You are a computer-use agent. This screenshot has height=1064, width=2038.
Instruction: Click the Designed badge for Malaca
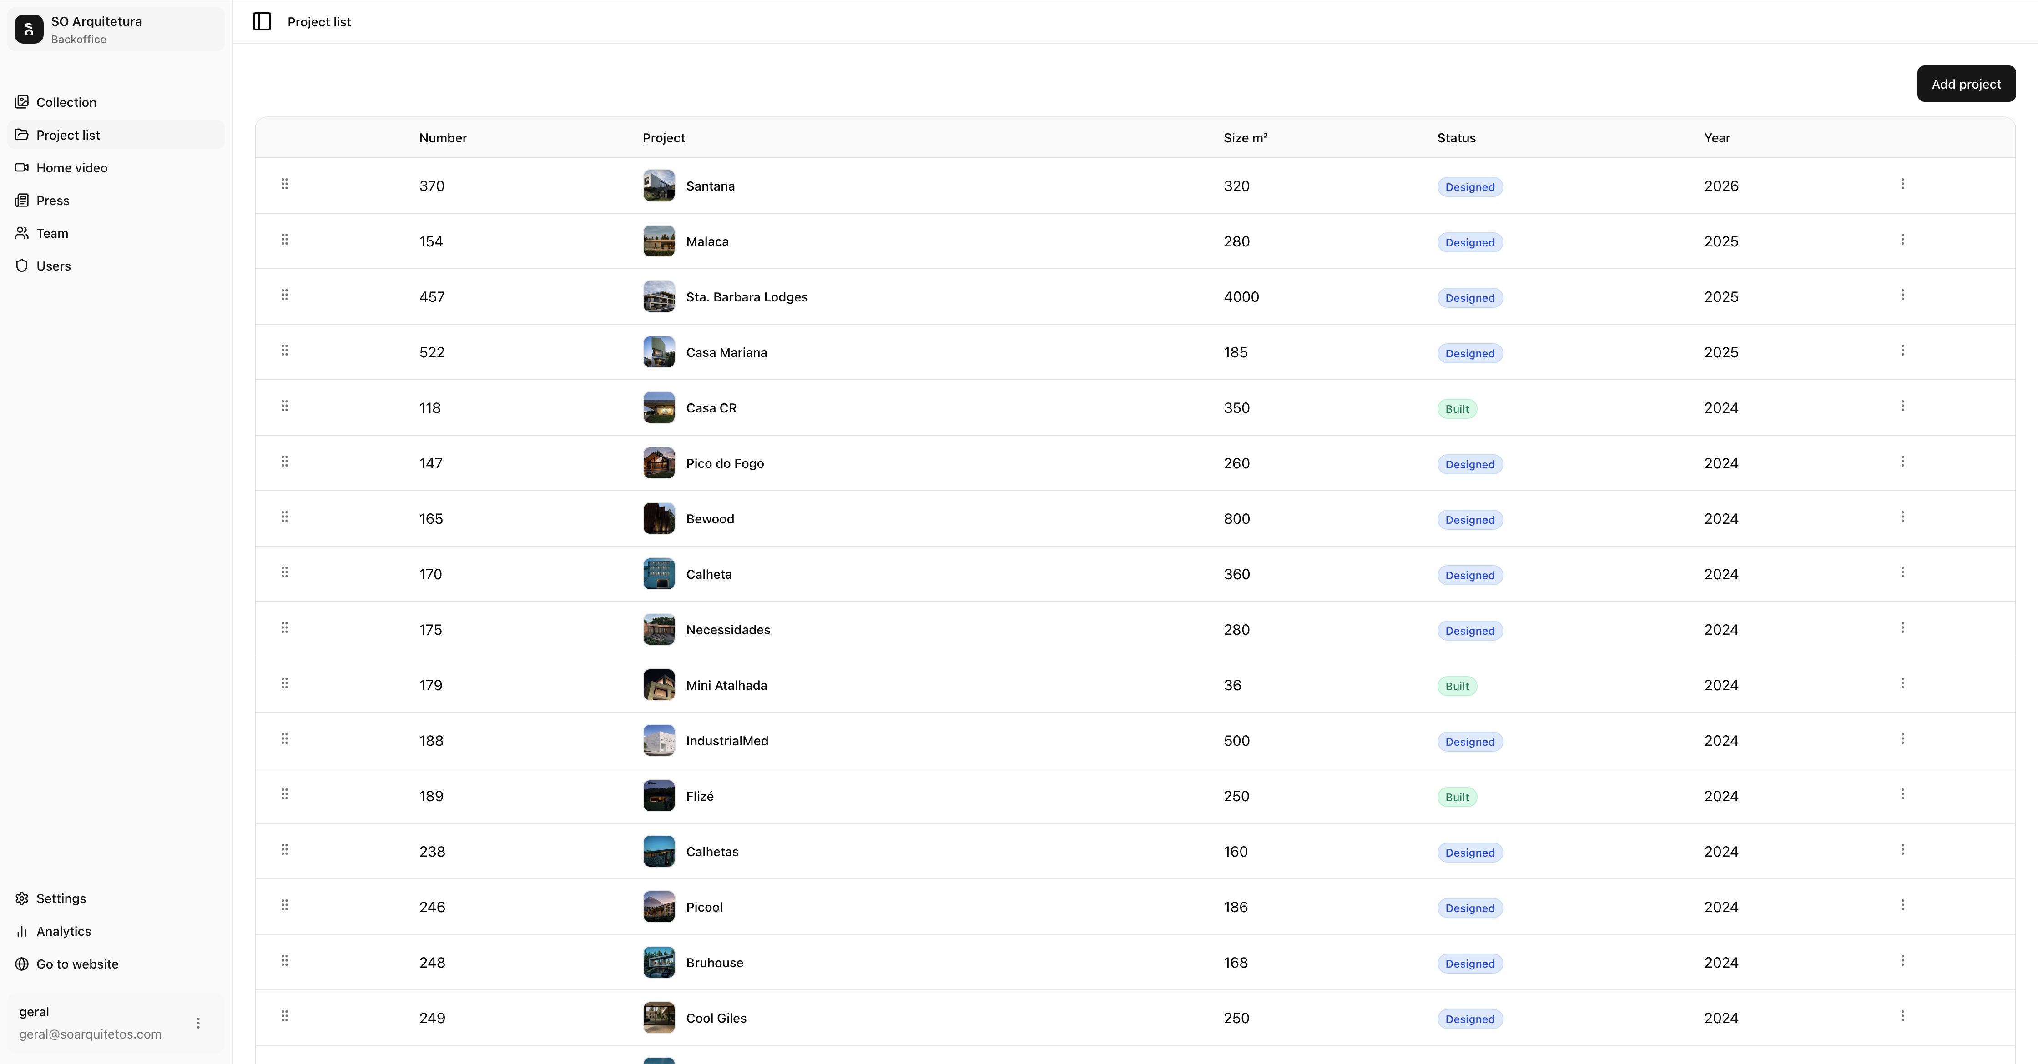tap(1470, 243)
